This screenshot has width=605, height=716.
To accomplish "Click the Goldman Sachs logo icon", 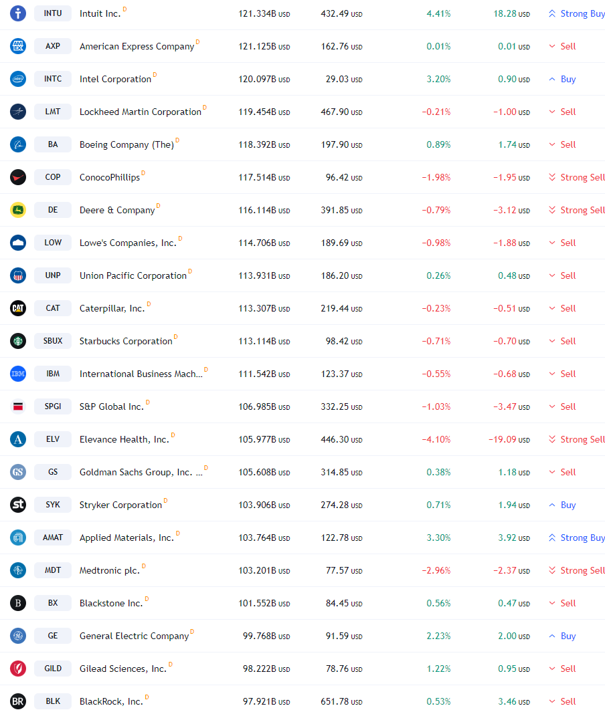I will [x=18, y=472].
